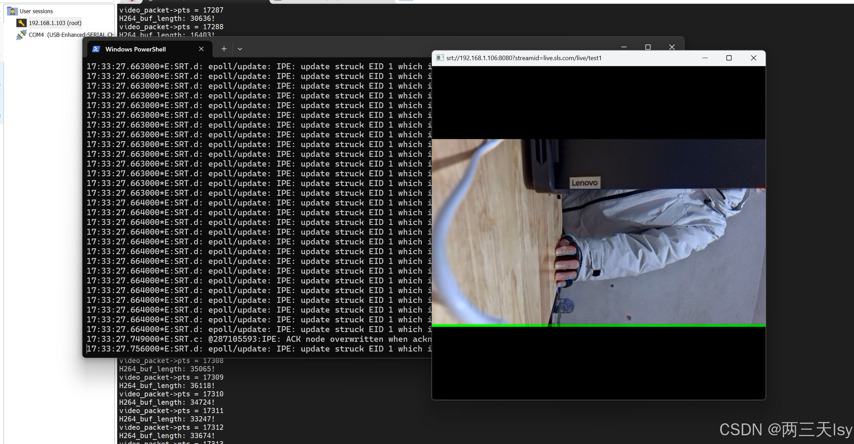Click the COM4 serial plug icon
The image size is (854, 444).
click(21, 35)
